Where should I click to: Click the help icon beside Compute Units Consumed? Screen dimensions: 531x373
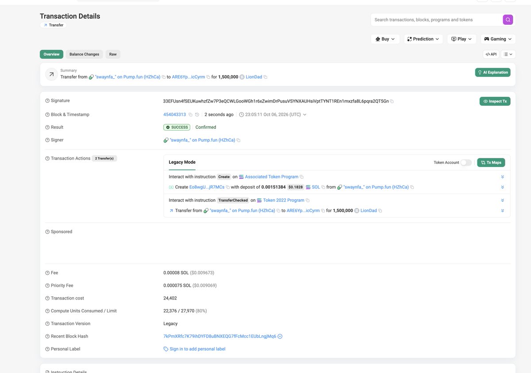pyautogui.click(x=47, y=311)
